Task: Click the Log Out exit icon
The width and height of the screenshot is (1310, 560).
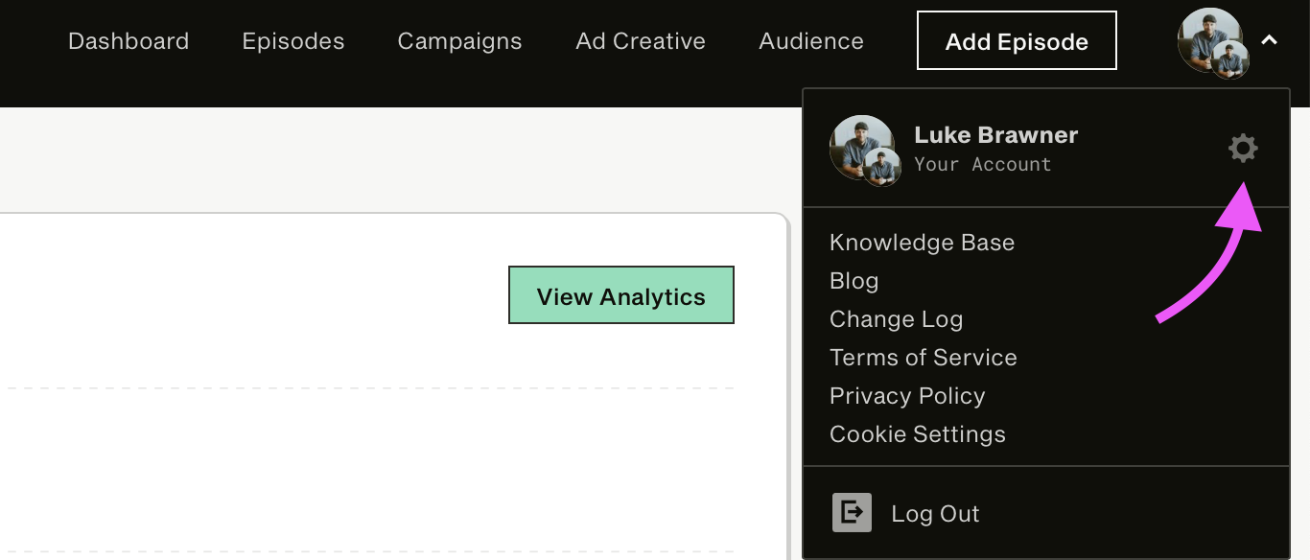Action: click(x=852, y=513)
